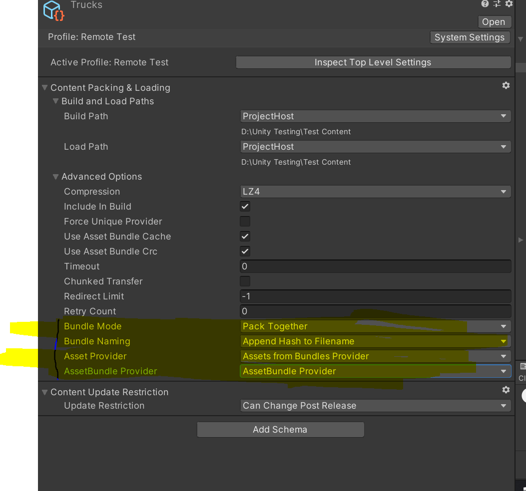Click the arrow toggle on the right edge
Viewport: 526px width, 491px height.
tap(521, 240)
